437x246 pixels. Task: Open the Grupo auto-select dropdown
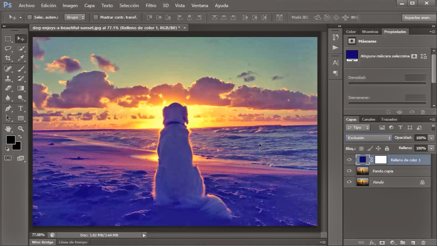[x=75, y=17]
